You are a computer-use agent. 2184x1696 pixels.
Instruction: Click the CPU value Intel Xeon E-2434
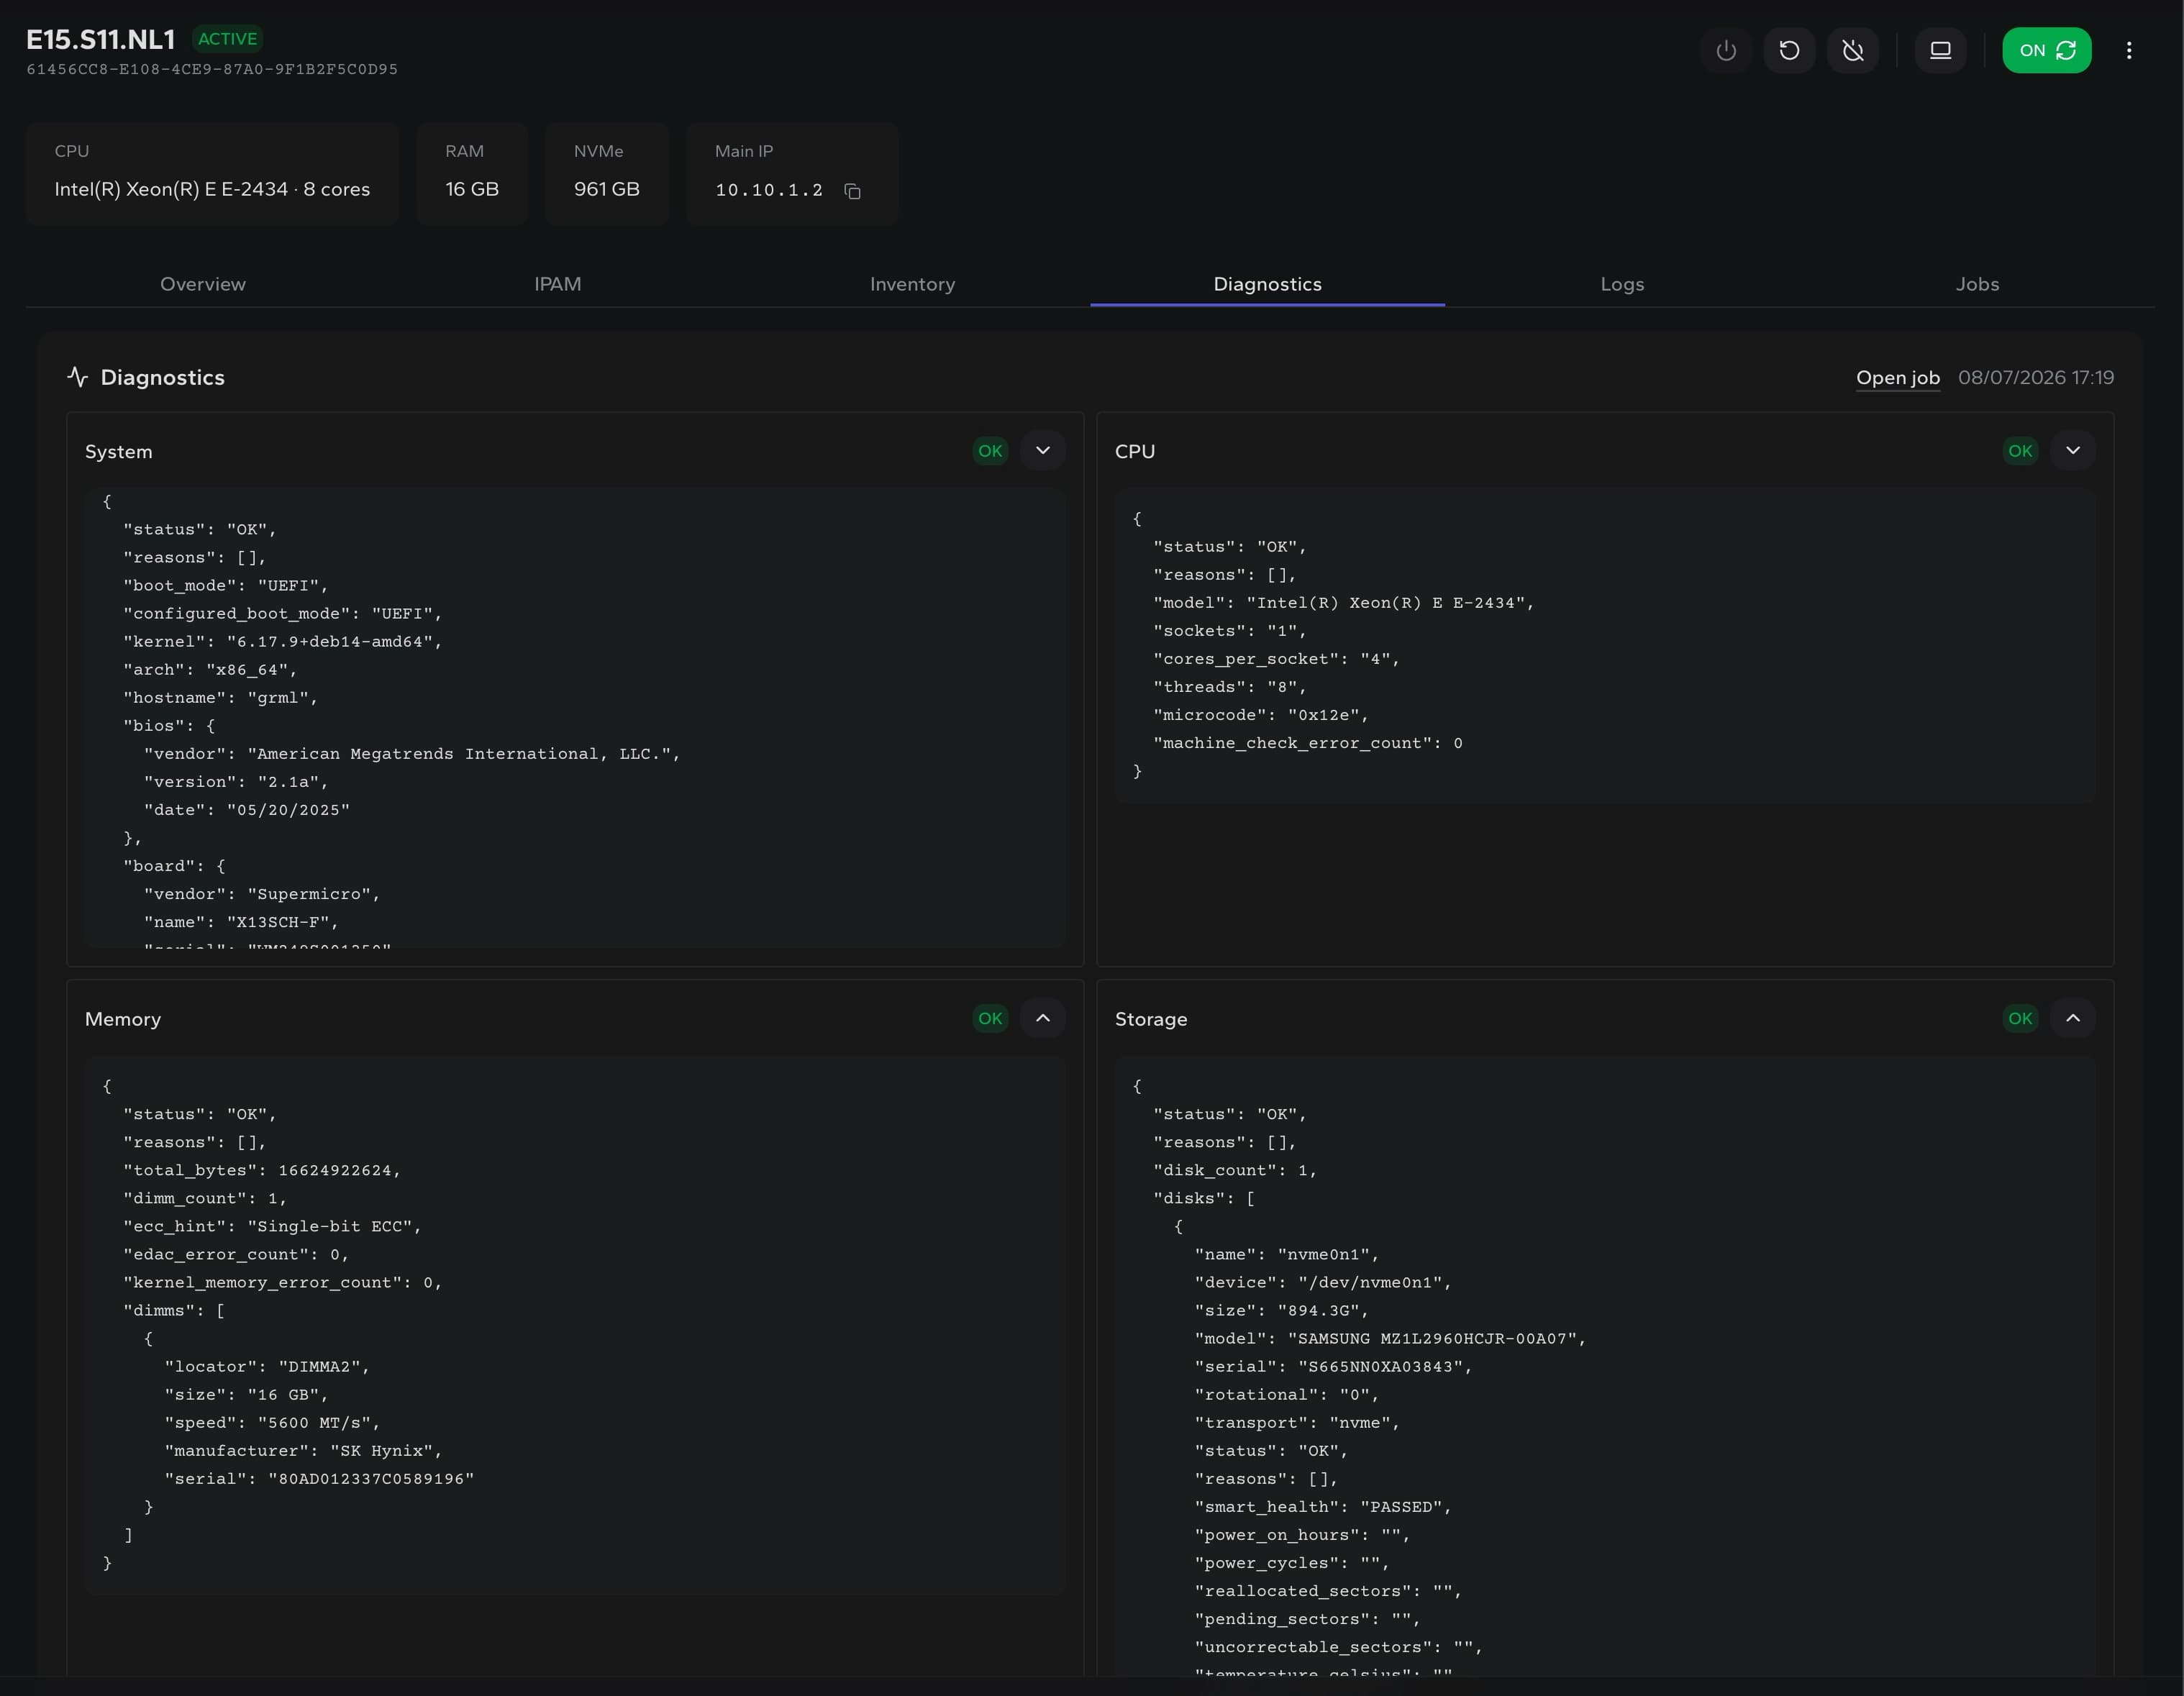point(212,189)
